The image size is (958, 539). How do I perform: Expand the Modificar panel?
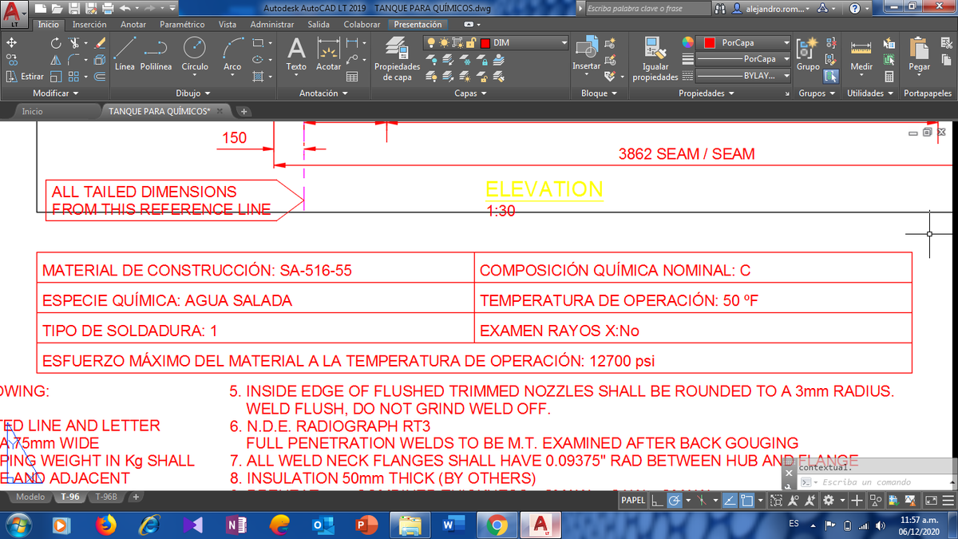pos(55,93)
